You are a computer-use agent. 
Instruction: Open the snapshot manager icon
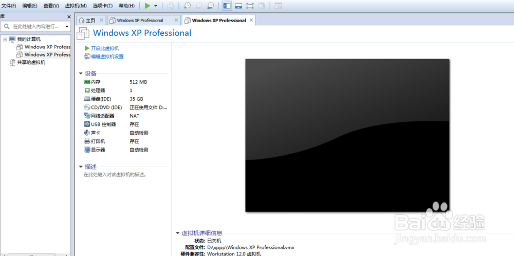211,6
